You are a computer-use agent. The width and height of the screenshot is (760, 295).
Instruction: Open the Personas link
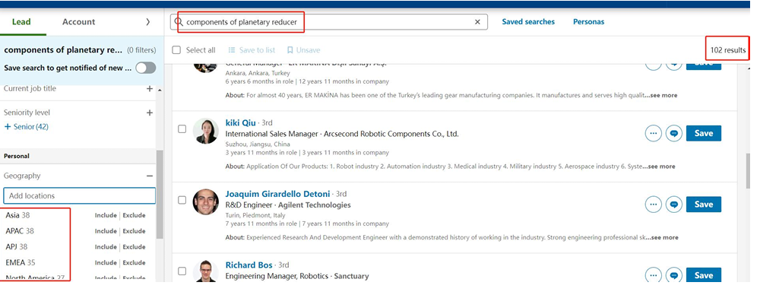click(x=588, y=22)
